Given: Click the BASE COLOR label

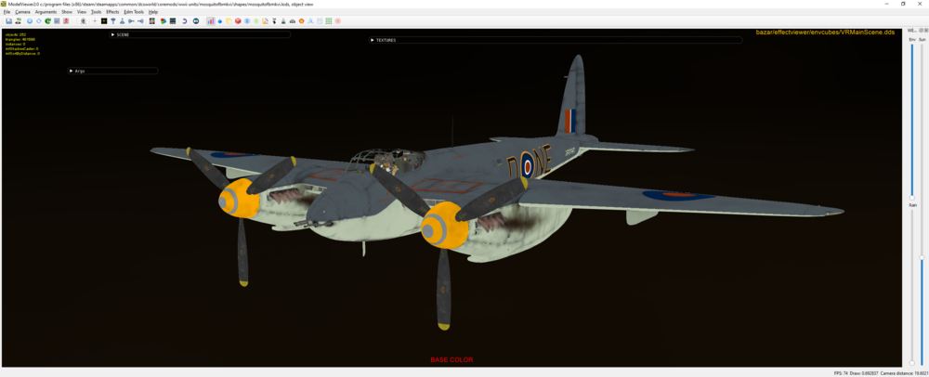Looking at the screenshot, I should tap(451, 360).
